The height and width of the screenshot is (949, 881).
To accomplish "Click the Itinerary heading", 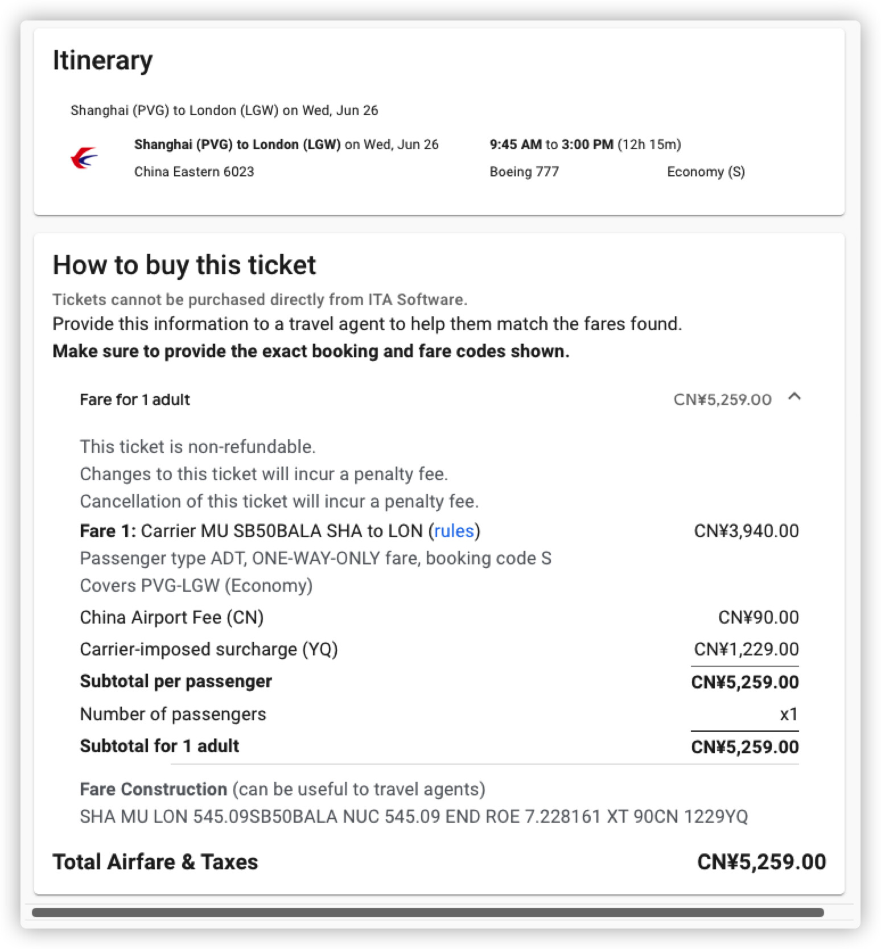I will 102,60.
